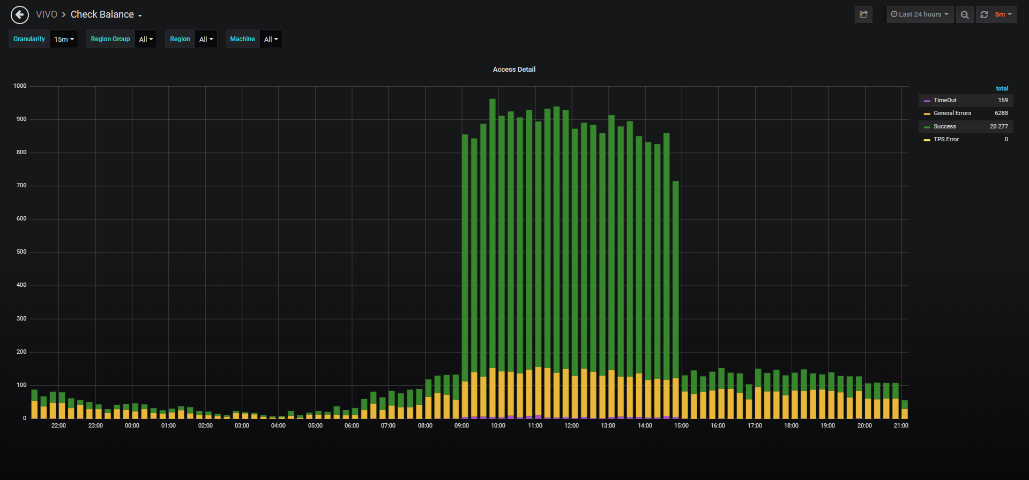Toggle the TimeOut series in legend

[945, 100]
